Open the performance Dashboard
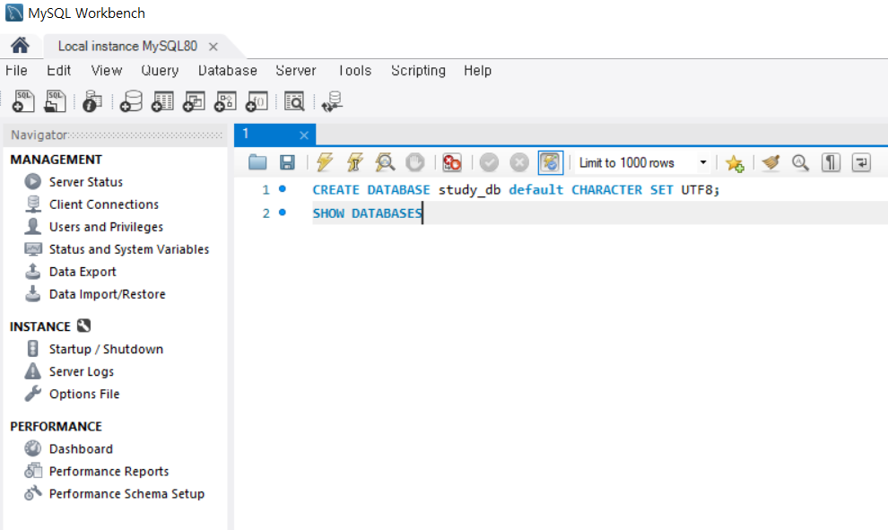Screen dimensions: 888x530 (x=81, y=449)
